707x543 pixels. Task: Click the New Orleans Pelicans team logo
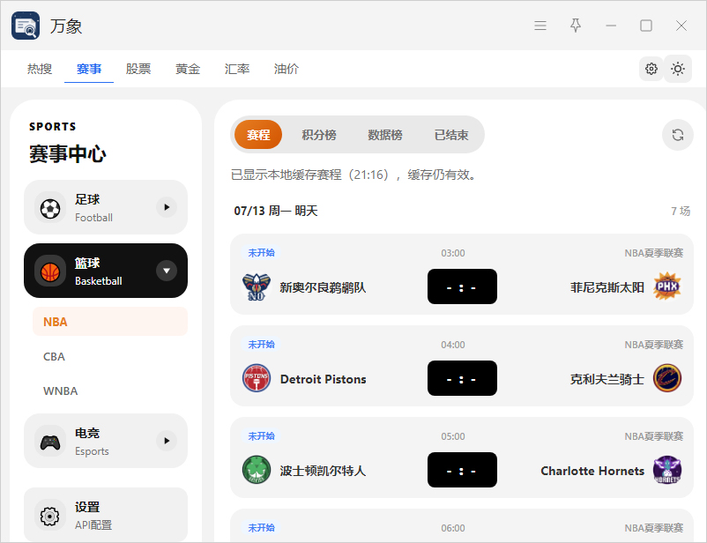pyautogui.click(x=257, y=286)
